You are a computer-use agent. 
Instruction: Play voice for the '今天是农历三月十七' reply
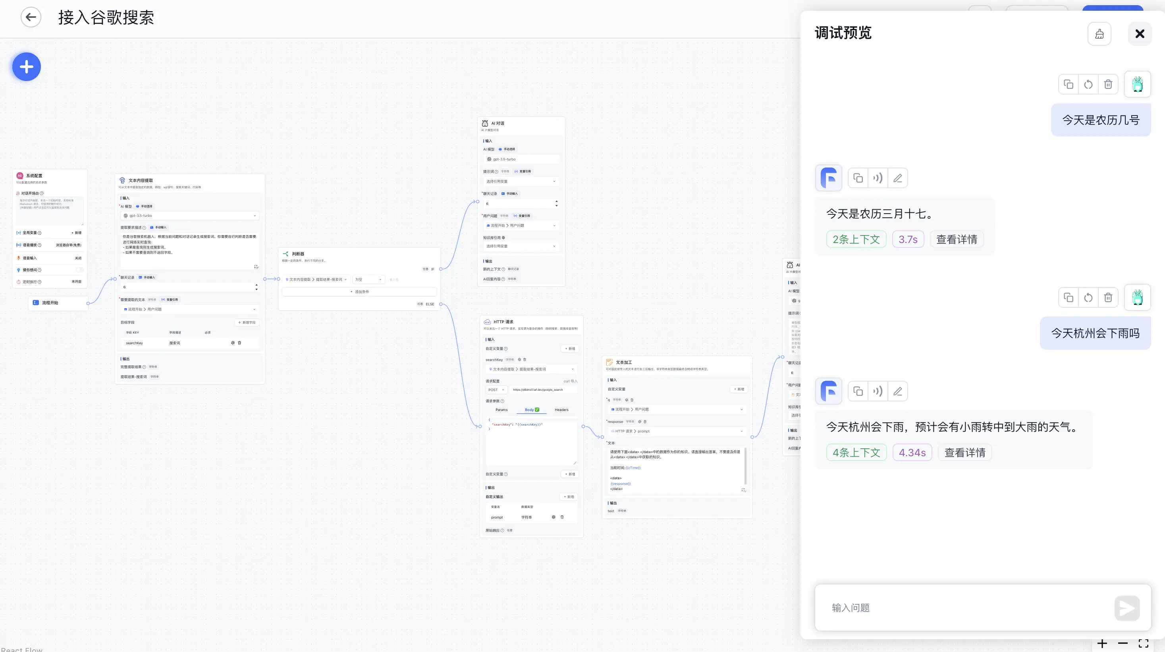coord(878,178)
